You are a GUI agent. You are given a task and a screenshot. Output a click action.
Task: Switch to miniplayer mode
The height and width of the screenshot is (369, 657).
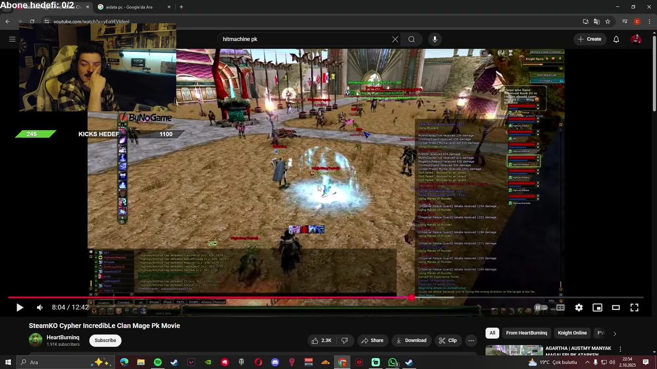597,307
